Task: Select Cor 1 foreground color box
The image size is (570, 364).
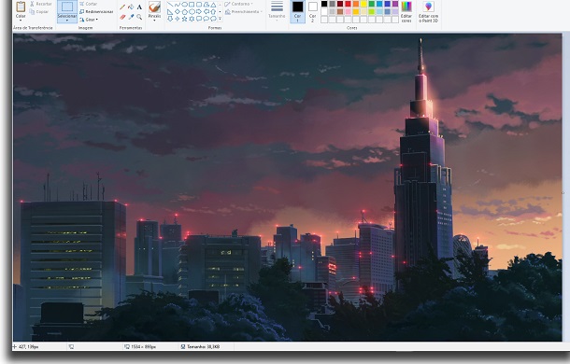Action: [297, 11]
